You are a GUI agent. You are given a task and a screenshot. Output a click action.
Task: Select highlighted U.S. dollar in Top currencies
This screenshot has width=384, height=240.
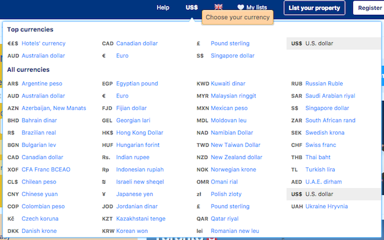[x=334, y=43]
